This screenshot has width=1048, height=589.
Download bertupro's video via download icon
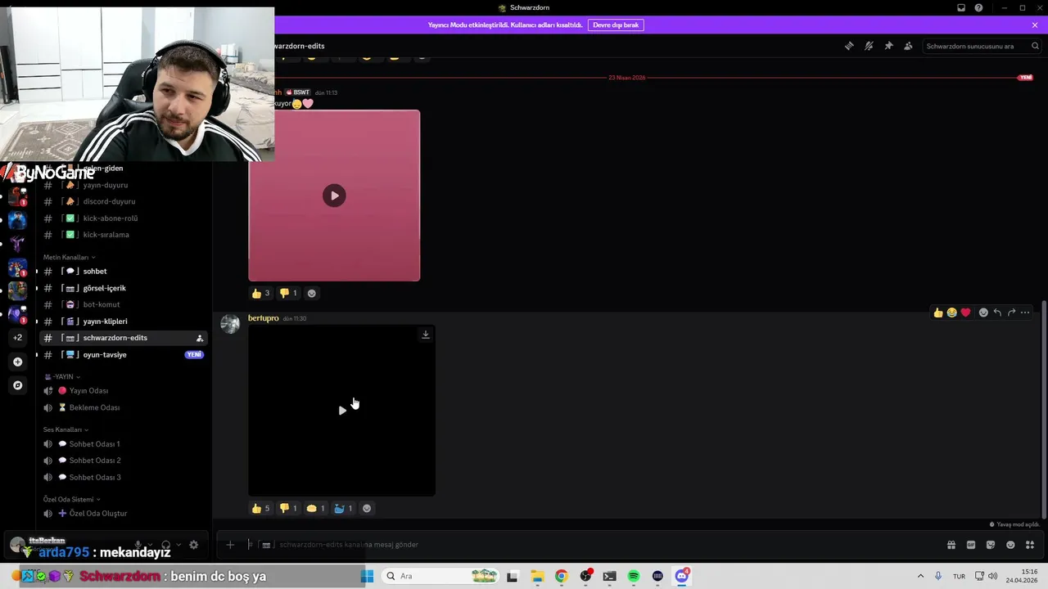pos(425,335)
